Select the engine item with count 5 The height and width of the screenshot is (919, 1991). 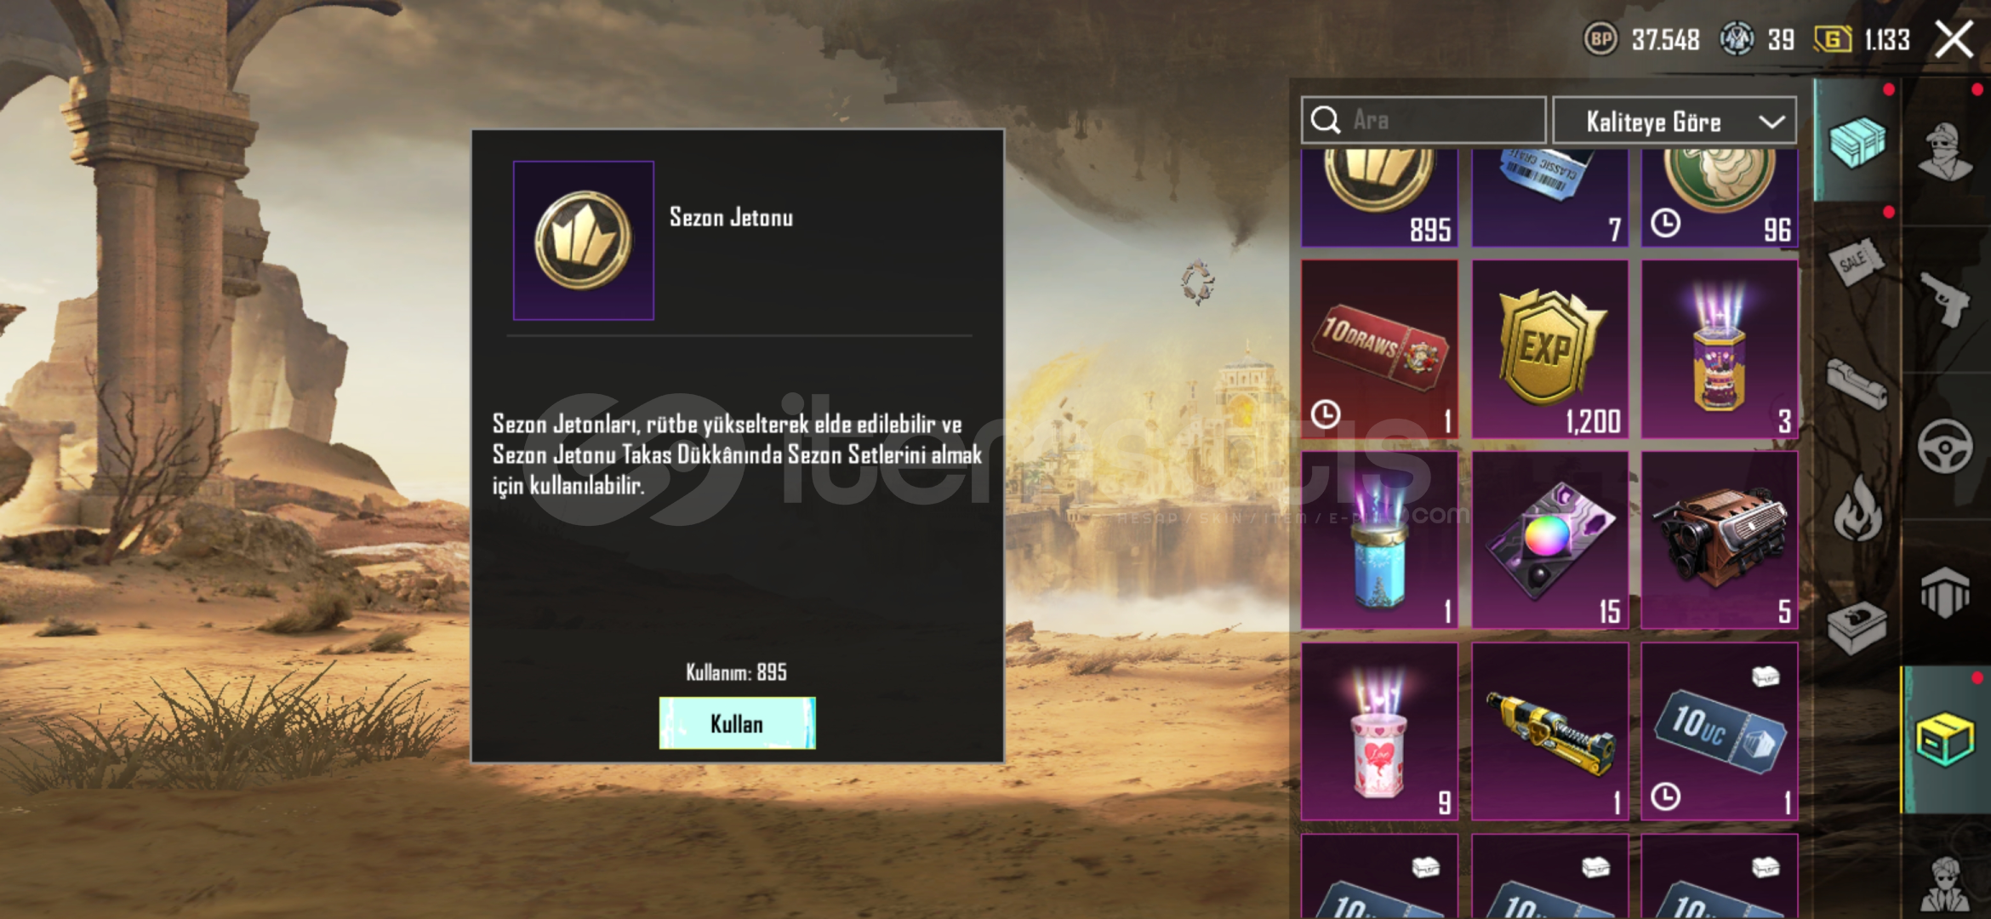pos(1720,539)
